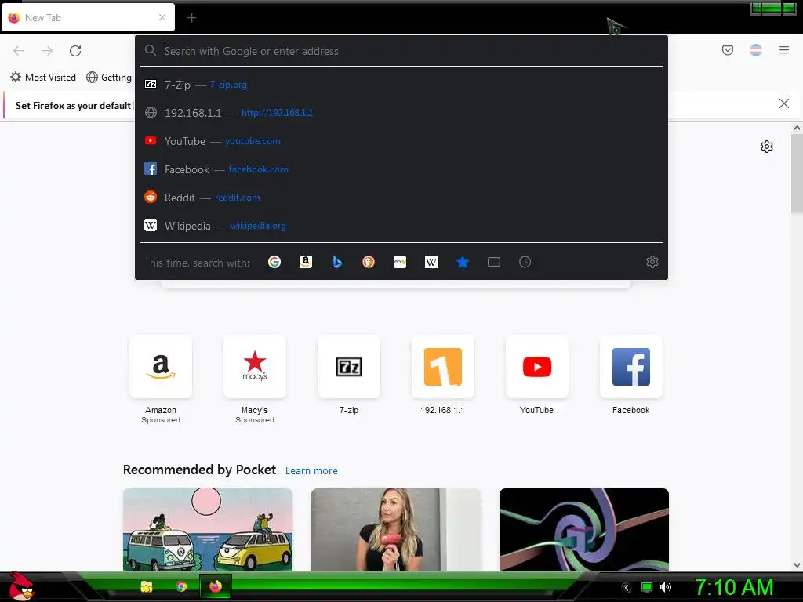Search history via the clock icon

pos(525,262)
